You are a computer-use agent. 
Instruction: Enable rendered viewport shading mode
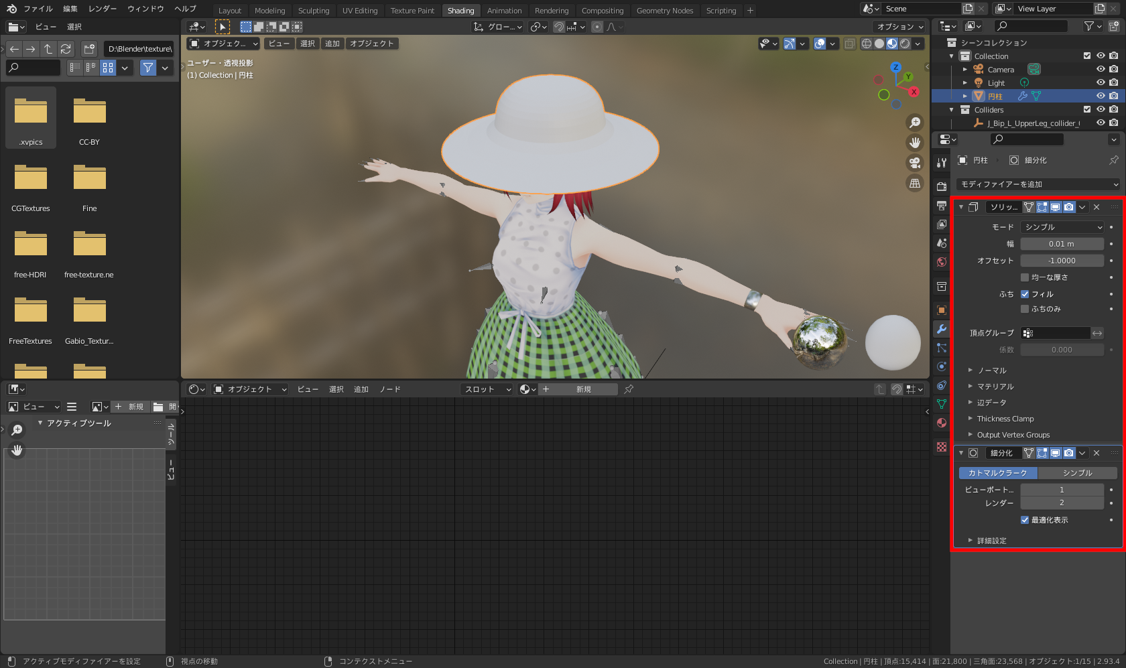point(905,44)
